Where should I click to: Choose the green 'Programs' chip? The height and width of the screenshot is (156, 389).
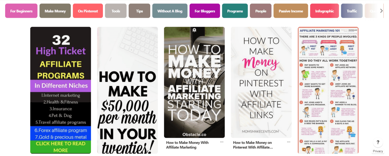click(235, 11)
